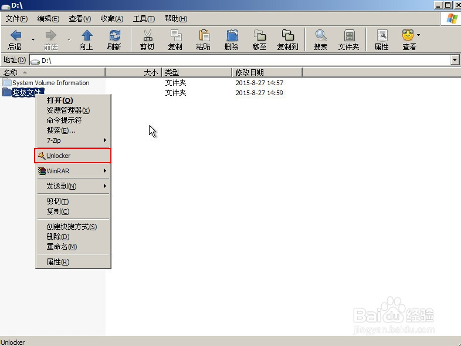Image resolution: width=461 pixels, height=346 pixels.
Task: Click the D:\ drive icon in the title bar
Action: tap(6, 6)
